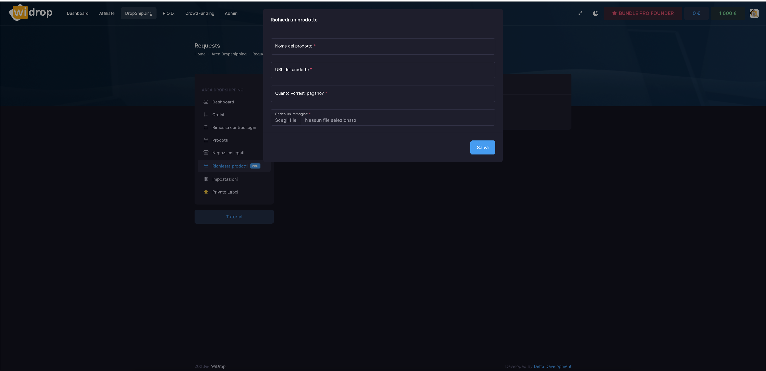Click the Impostazioni gear icon
This screenshot has width=766, height=371.
pos(206,179)
